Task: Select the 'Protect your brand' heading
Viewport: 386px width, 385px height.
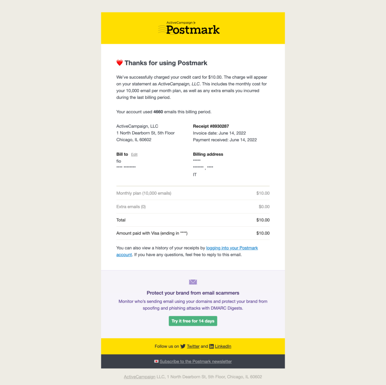Action: click(193, 293)
